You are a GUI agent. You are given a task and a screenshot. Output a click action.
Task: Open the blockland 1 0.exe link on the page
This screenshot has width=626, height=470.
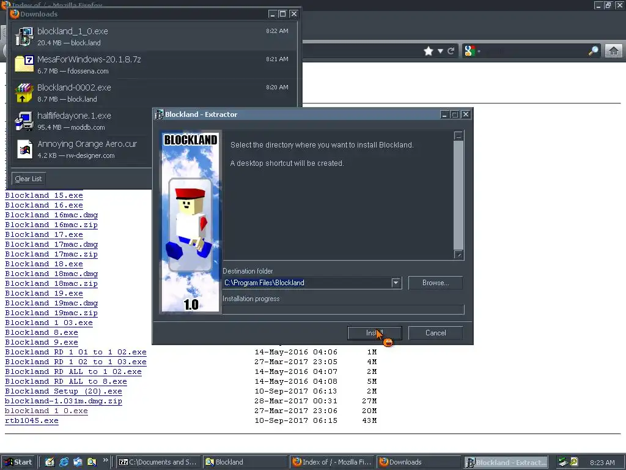(x=46, y=411)
